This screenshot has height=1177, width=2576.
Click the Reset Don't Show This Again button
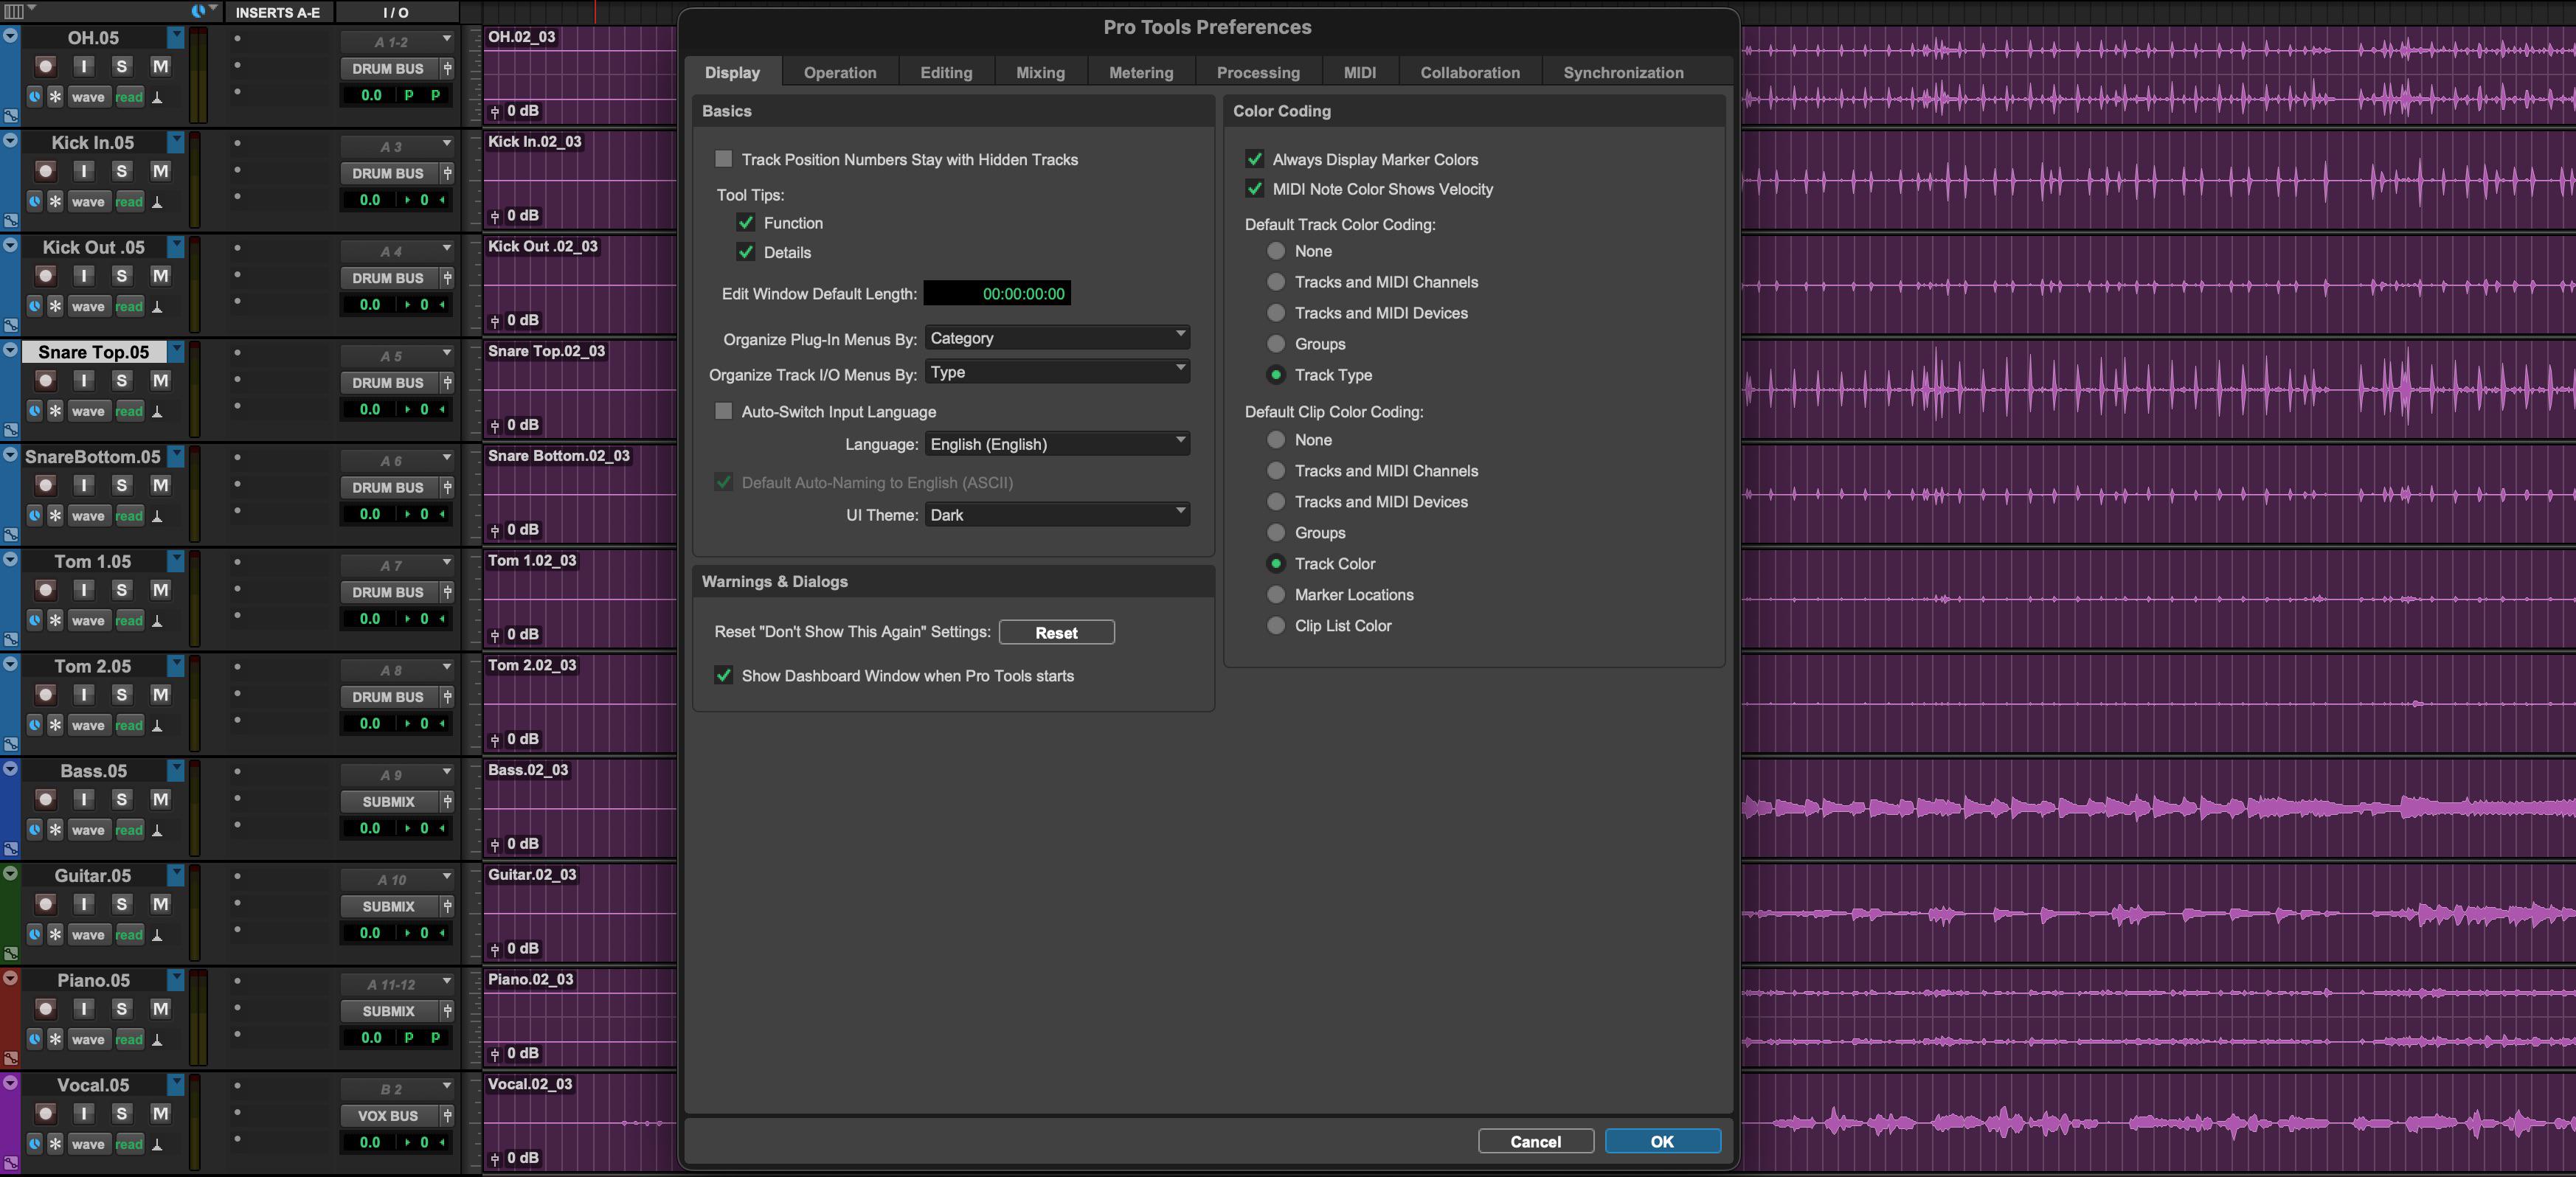1056,632
